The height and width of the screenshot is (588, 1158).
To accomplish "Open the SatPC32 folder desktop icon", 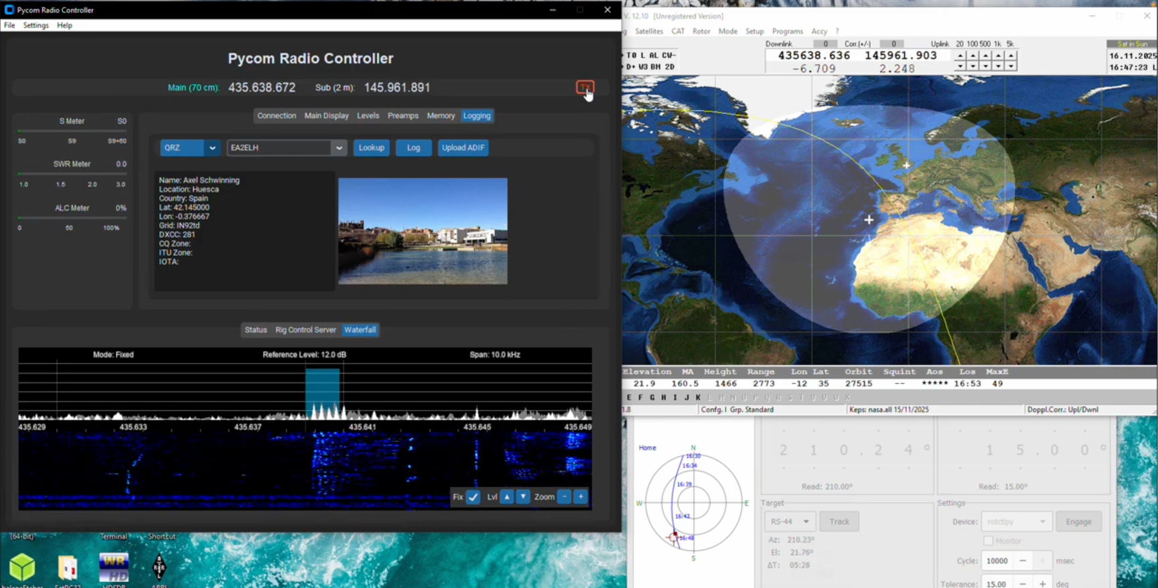I will click(68, 569).
